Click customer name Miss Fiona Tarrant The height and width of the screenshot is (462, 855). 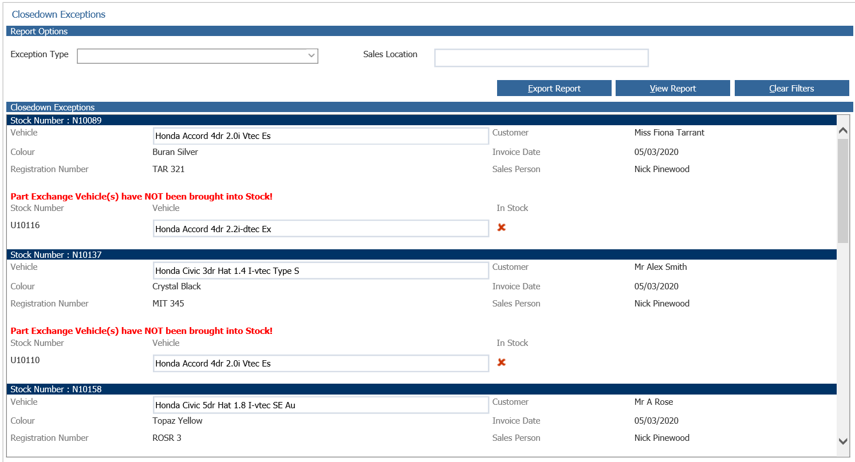click(x=669, y=133)
